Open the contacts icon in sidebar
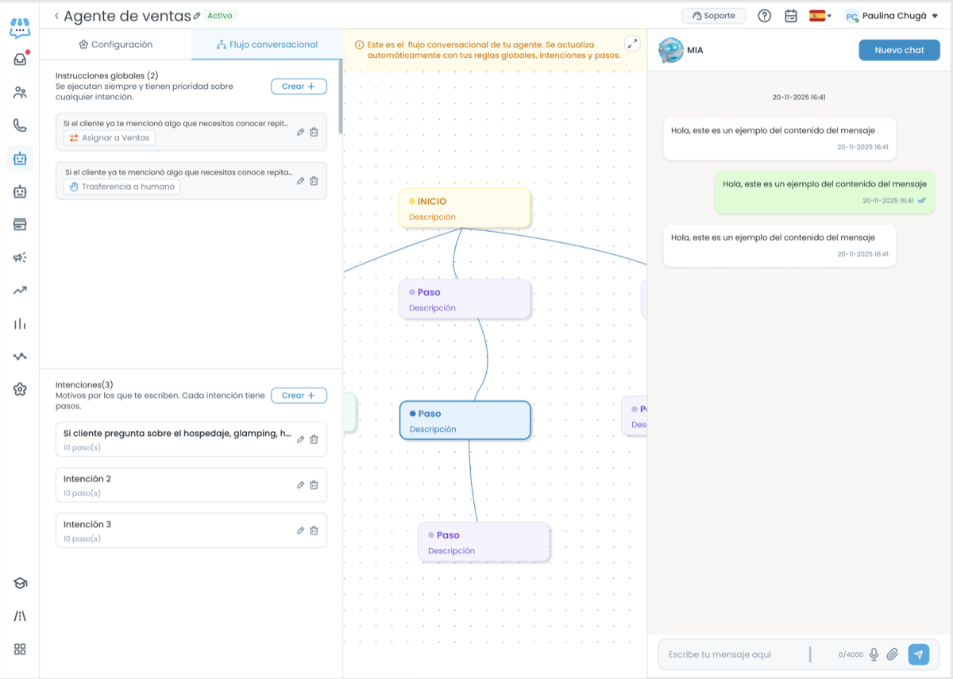 tap(20, 92)
